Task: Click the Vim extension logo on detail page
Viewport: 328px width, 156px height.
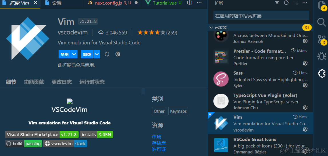Action: coord(28,38)
